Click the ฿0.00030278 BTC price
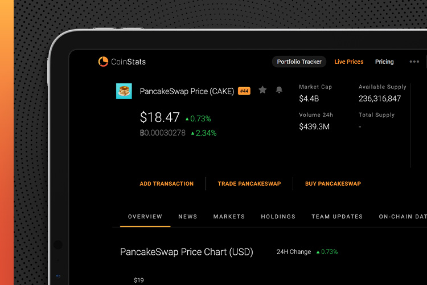This screenshot has height=285, width=427. (163, 133)
